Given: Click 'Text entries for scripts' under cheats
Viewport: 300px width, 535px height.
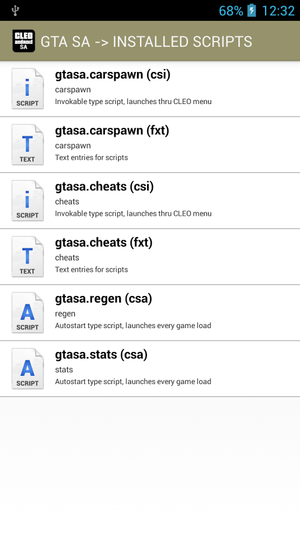Looking at the screenshot, I should (91, 269).
